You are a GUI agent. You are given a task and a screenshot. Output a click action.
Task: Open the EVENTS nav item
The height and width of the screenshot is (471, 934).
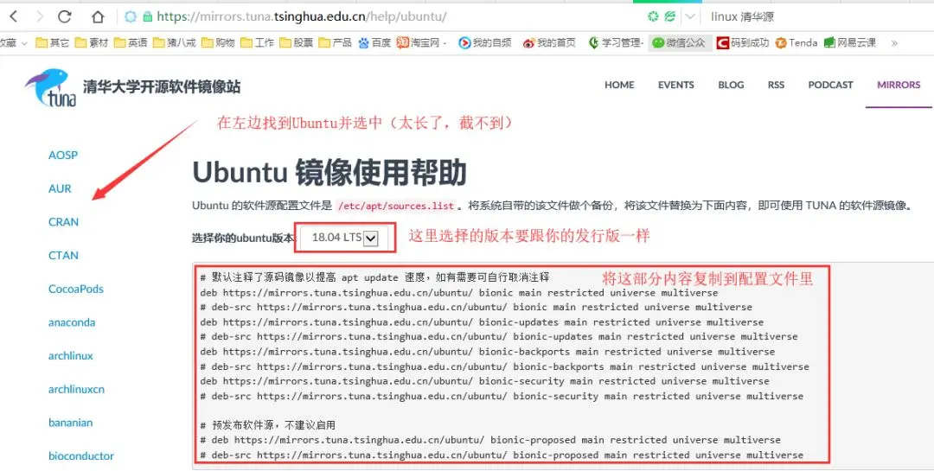click(676, 86)
